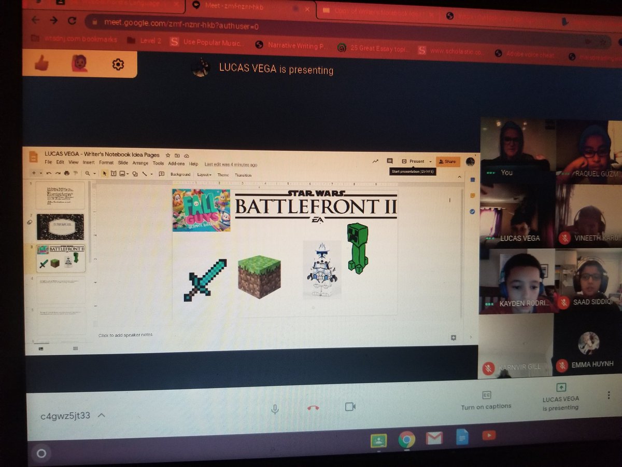
Task: Click the raise-hand emoji icon in Meet
Action: point(79,63)
